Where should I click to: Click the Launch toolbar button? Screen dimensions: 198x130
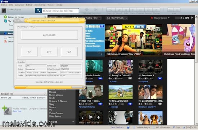119,10
